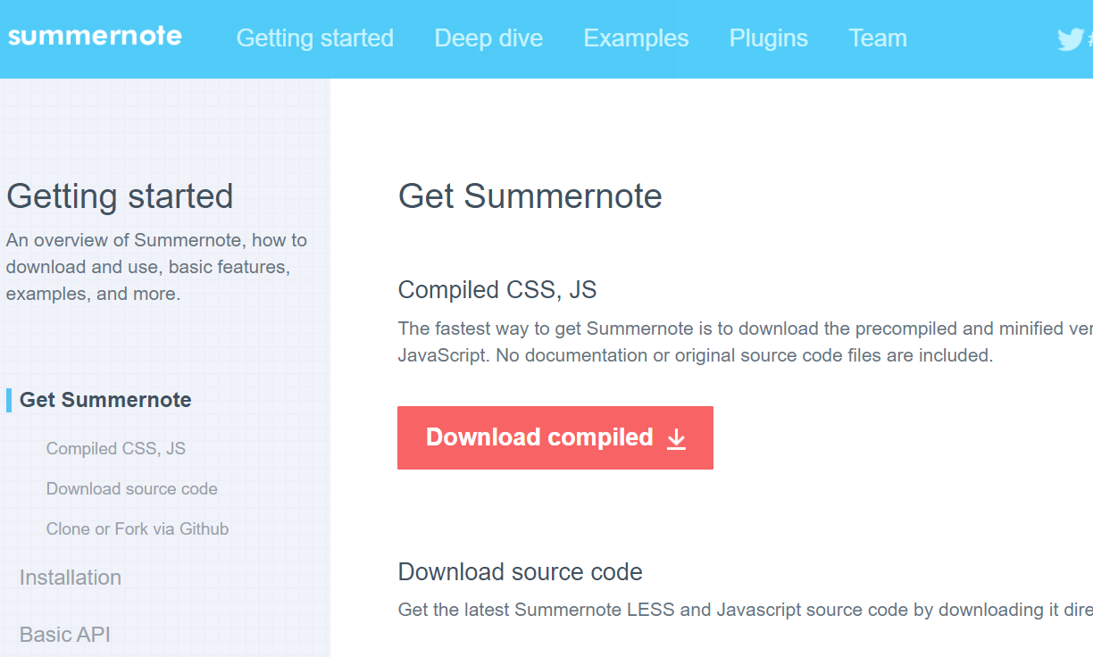This screenshot has height=657, width=1093.
Task: Click the overview description text in the sidebar
Action: coord(157,267)
